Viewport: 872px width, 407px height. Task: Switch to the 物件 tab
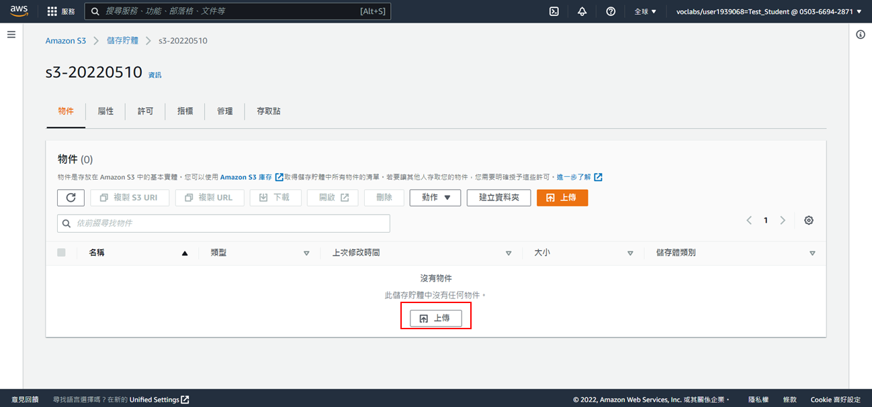click(66, 111)
